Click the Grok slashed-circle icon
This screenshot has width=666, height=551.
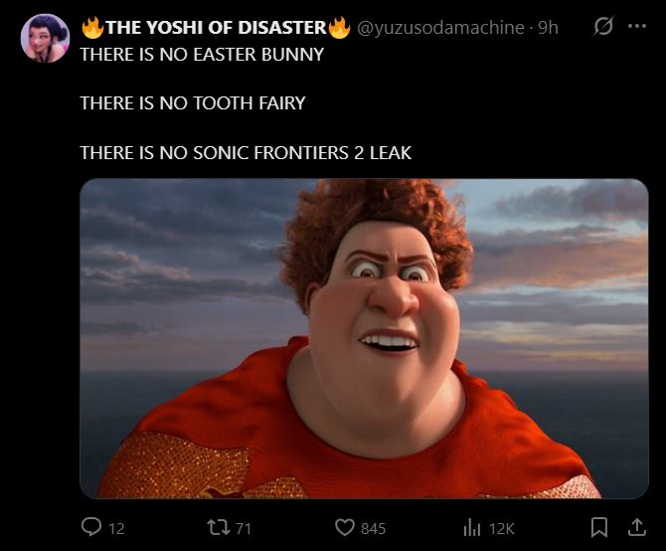(603, 26)
